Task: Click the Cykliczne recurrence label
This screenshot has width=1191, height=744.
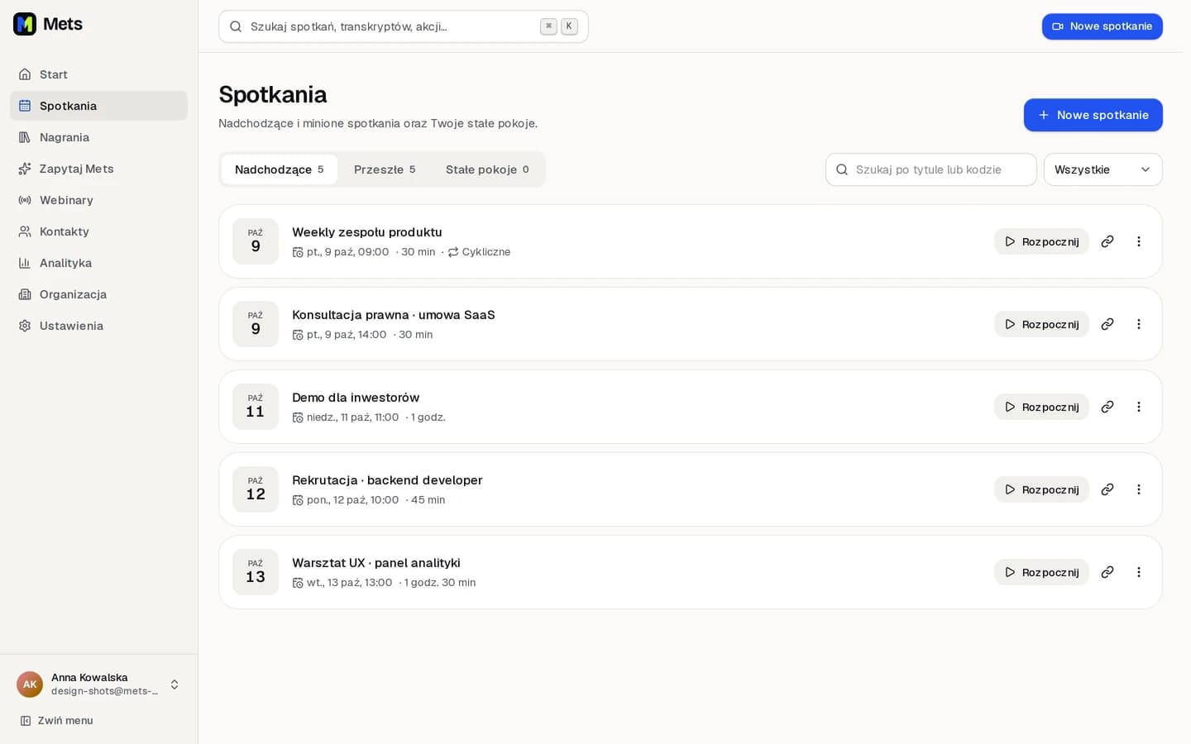Action: point(479,252)
